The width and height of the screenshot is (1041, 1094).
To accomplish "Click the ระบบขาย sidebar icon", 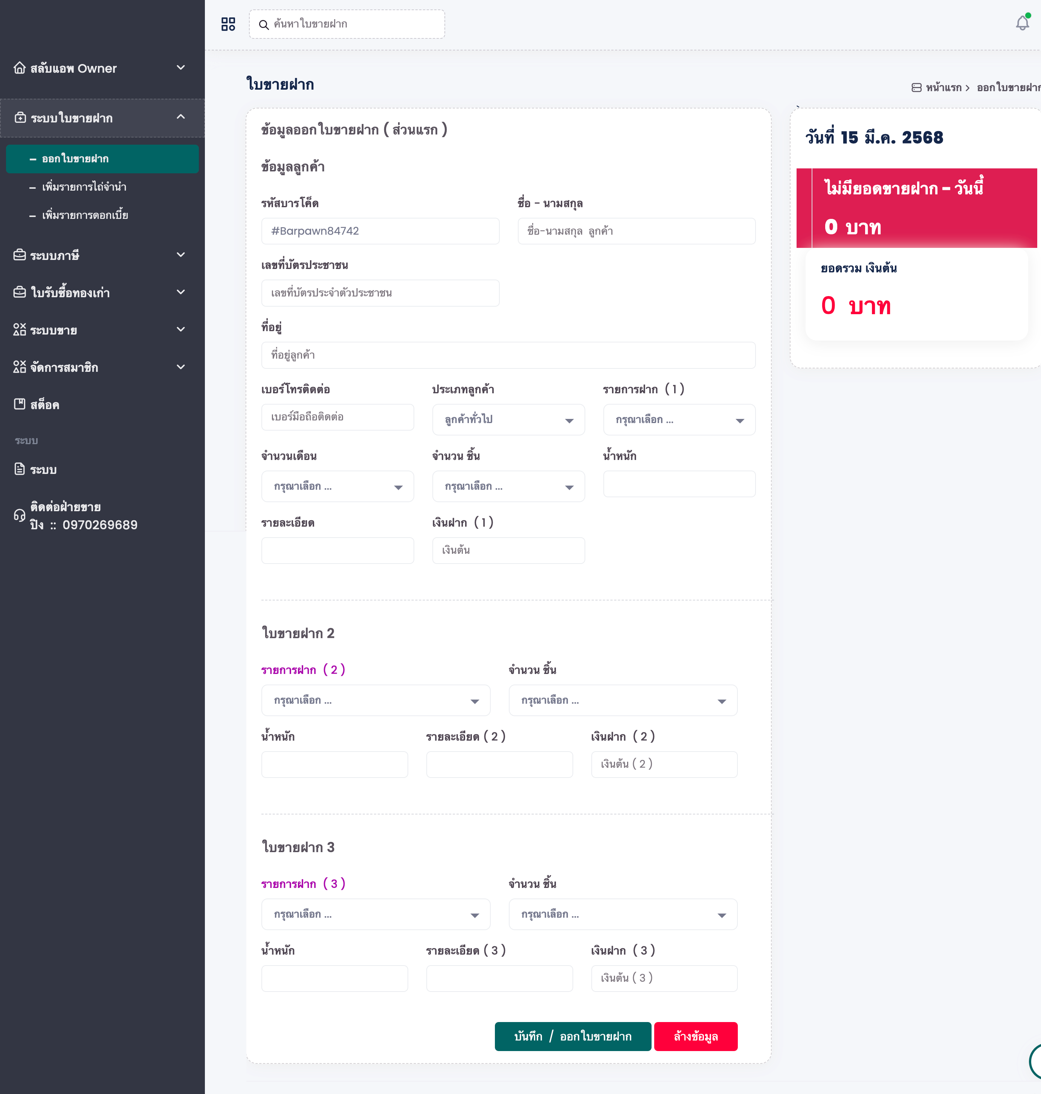I will pyautogui.click(x=20, y=330).
